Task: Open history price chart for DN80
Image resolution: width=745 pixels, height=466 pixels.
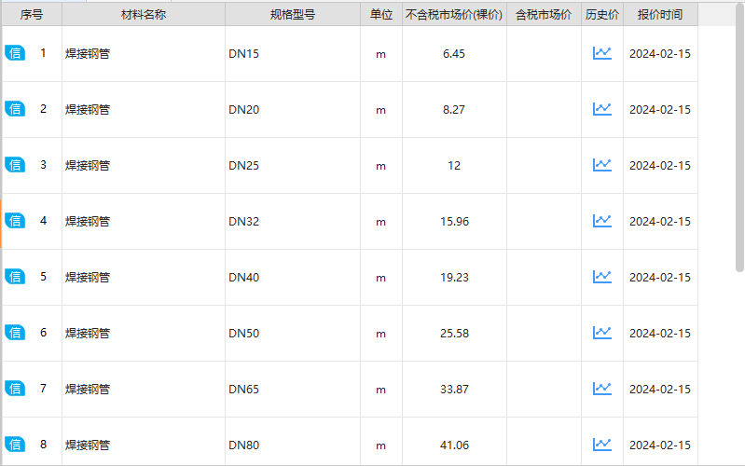Action: click(x=602, y=445)
